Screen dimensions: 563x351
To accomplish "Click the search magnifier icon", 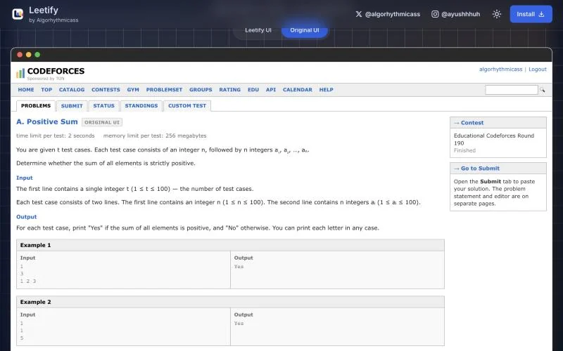I will 542,90.
